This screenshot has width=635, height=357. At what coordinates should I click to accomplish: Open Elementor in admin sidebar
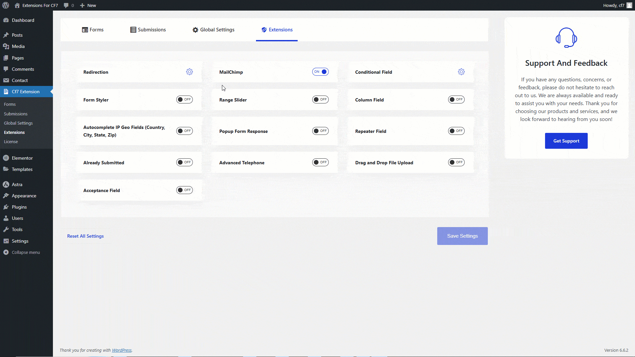click(22, 158)
